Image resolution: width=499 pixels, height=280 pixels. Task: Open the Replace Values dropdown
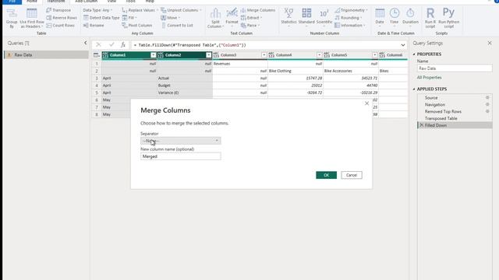[x=140, y=10]
